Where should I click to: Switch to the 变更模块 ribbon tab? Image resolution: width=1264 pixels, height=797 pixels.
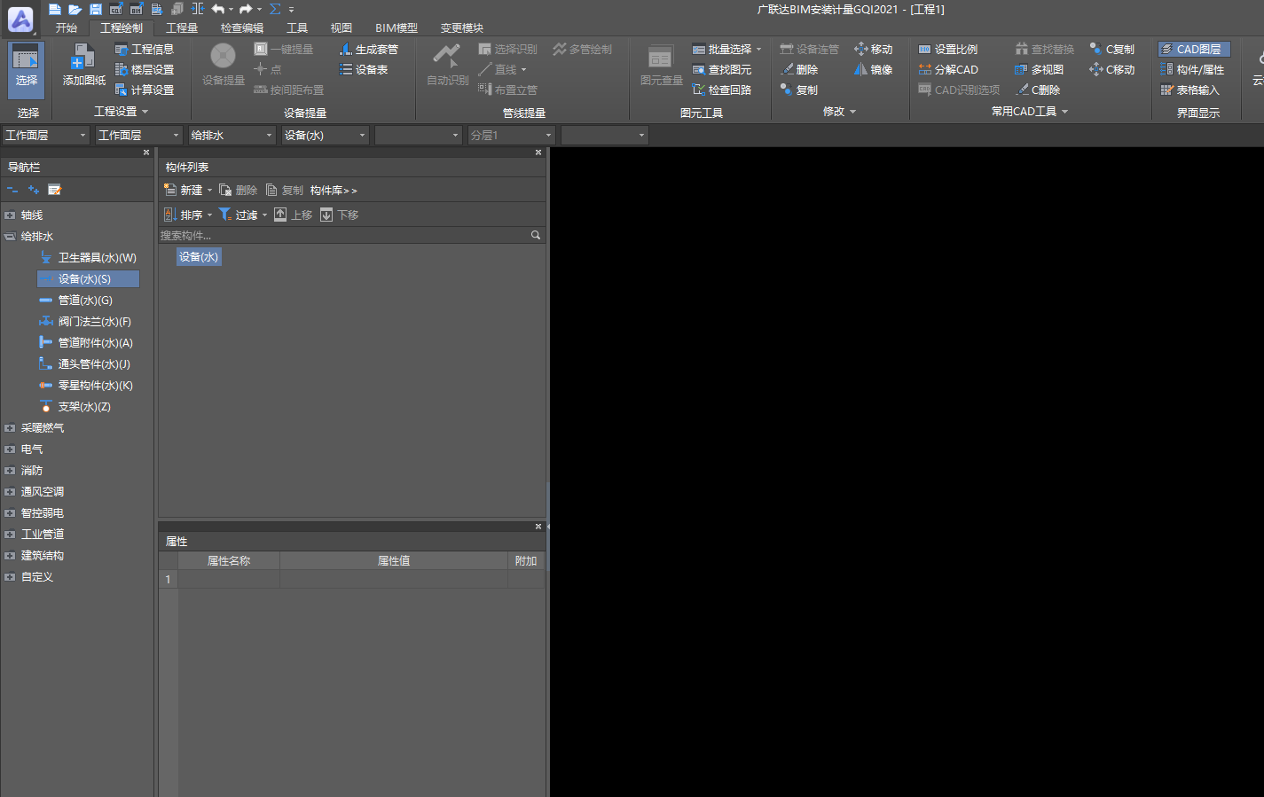462,28
